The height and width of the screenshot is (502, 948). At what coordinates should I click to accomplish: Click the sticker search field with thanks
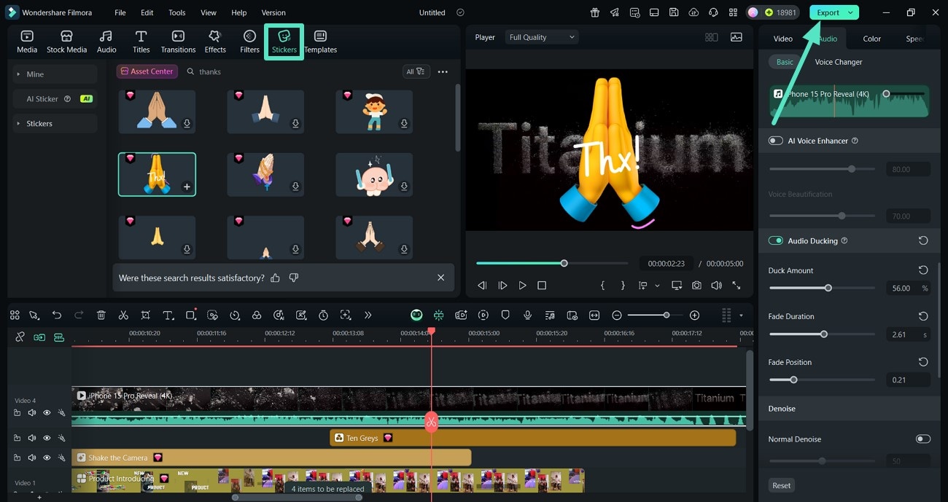pyautogui.click(x=292, y=71)
